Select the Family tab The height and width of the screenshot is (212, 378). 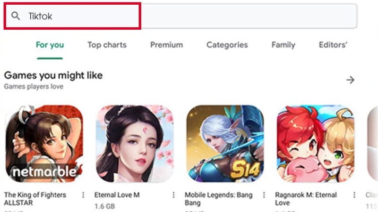pyautogui.click(x=283, y=45)
